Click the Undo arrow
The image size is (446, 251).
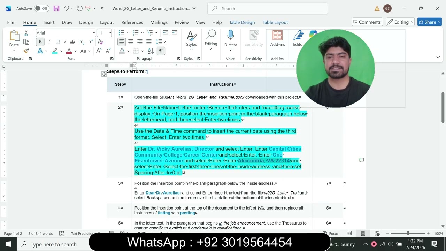(x=66, y=8)
